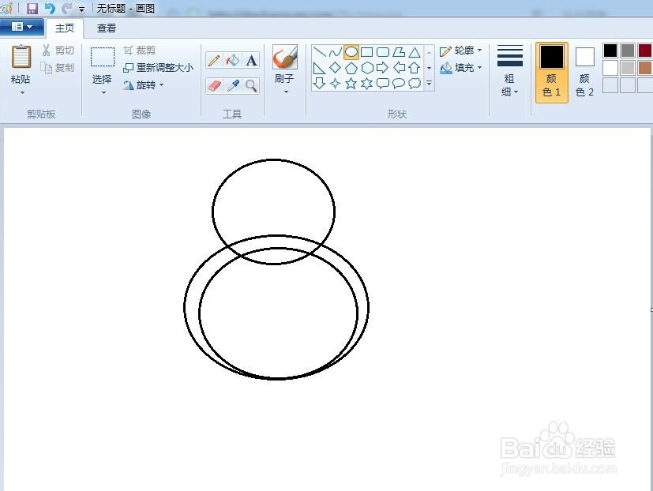Open the Paint file menu button
This screenshot has height=491, width=653.
(x=21, y=27)
